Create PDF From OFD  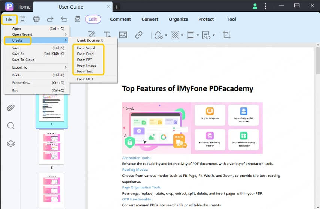(x=93, y=79)
